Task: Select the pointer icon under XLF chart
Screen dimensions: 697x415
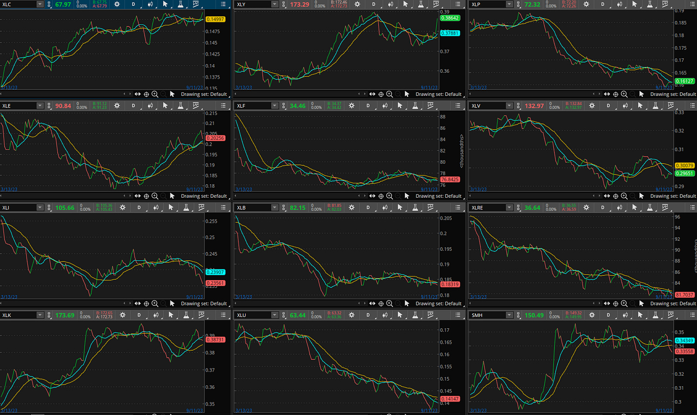Action: coord(407,196)
